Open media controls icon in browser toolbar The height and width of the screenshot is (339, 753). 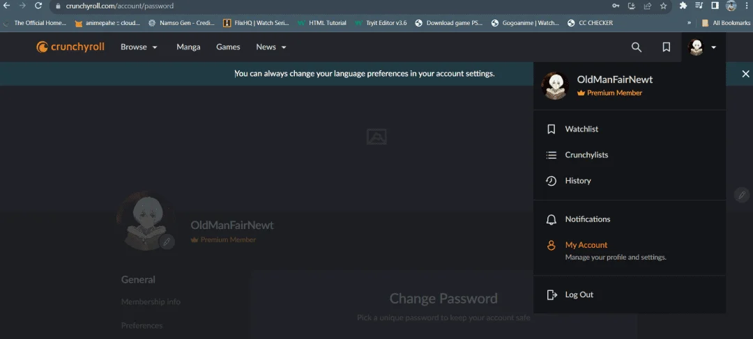coord(699,6)
